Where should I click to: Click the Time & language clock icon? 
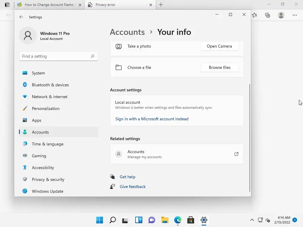[25, 144]
